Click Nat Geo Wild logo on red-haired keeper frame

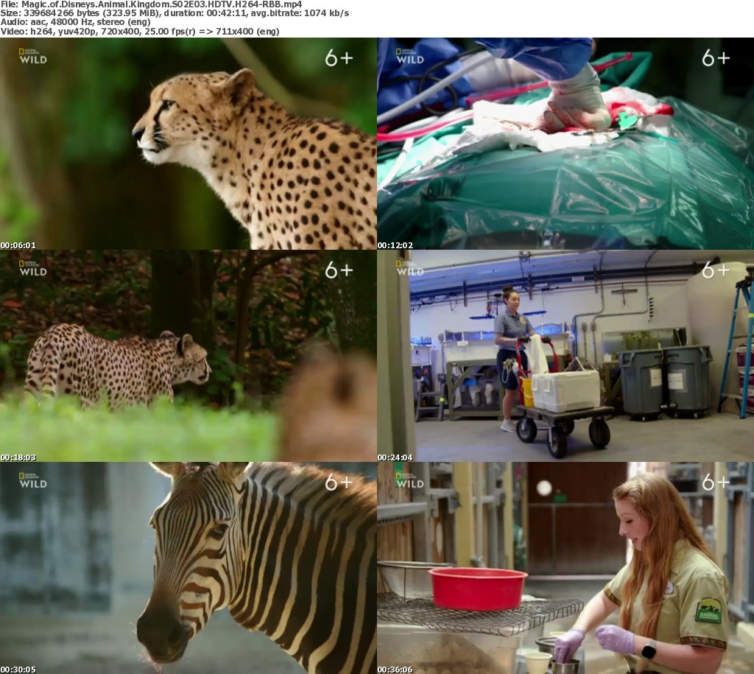click(409, 480)
